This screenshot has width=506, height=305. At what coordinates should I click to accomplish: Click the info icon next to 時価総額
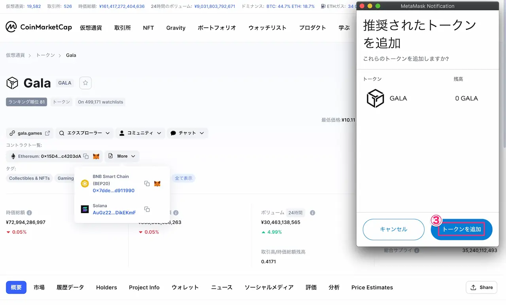tap(29, 213)
